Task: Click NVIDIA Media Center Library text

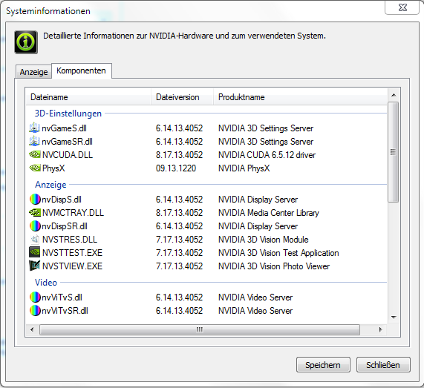Action: (269, 213)
